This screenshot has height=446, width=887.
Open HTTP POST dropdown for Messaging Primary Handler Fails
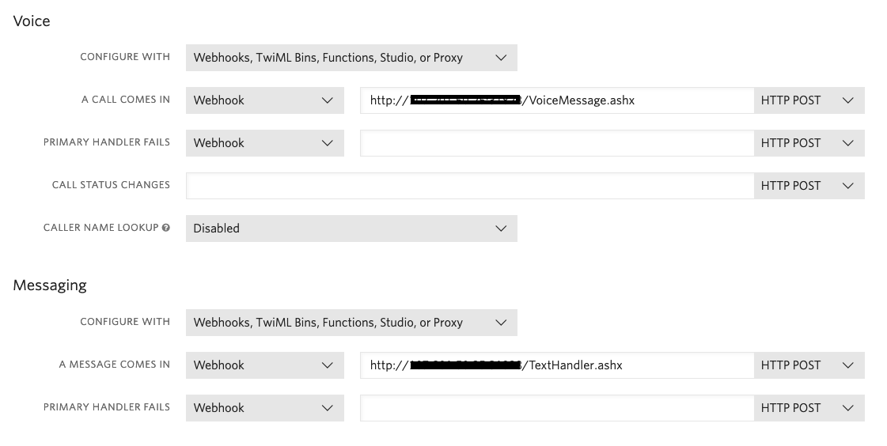[809, 408]
